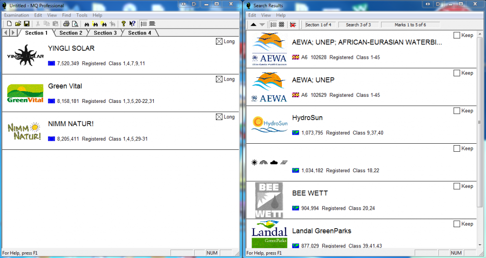Open the Tools menu
The height and width of the screenshot is (258, 486).
[x=82, y=15]
